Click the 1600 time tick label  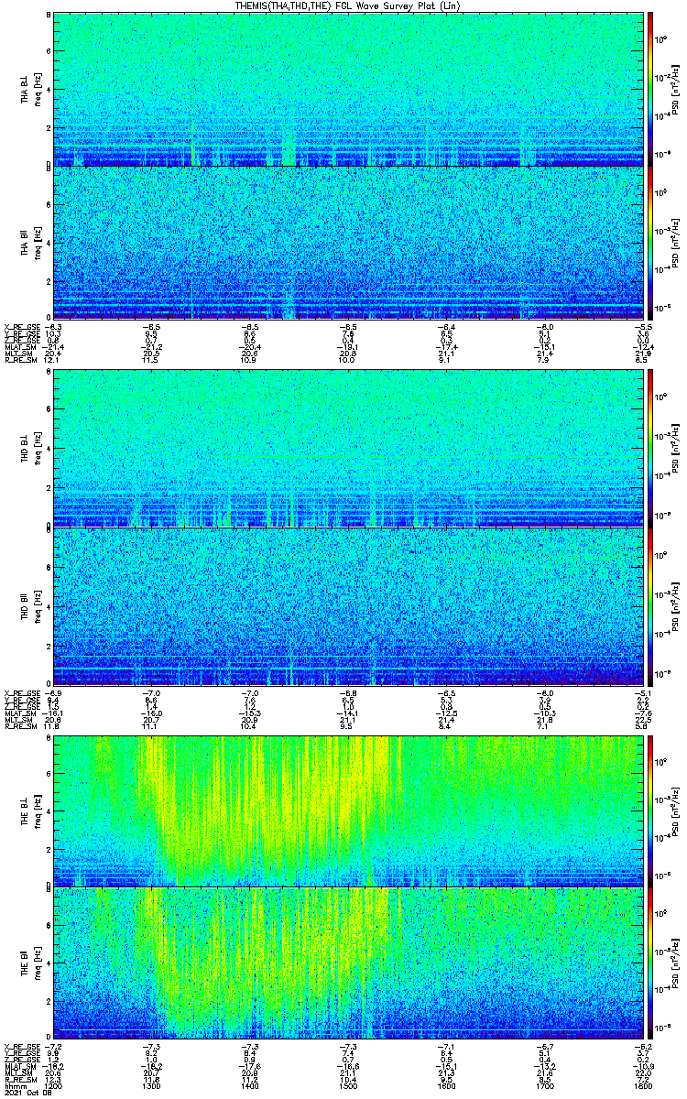(447, 1085)
